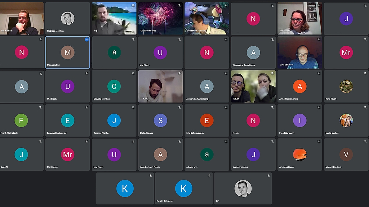Click the orange A avatar of Anne Marie Scholz

tap(299, 86)
